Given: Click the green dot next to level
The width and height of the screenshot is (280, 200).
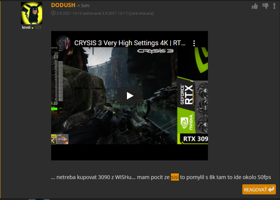Looking at the screenshot, I should click(x=32, y=28).
